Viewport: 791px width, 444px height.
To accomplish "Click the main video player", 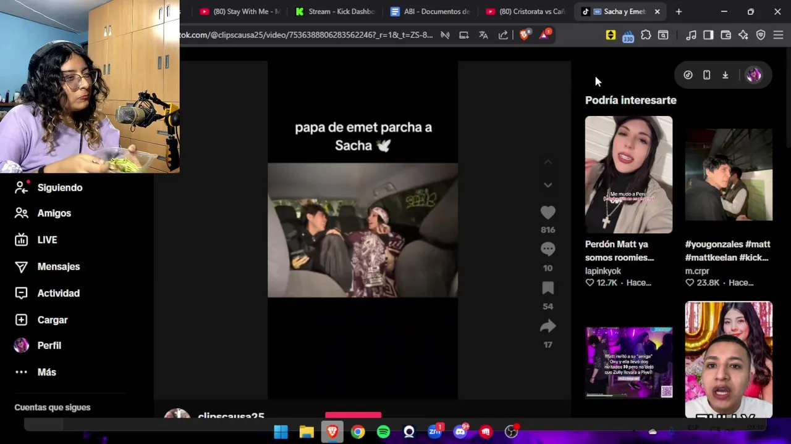I will point(363,230).
